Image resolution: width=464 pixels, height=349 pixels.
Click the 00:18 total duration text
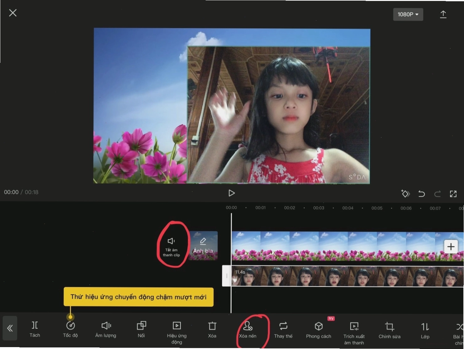[32, 192]
